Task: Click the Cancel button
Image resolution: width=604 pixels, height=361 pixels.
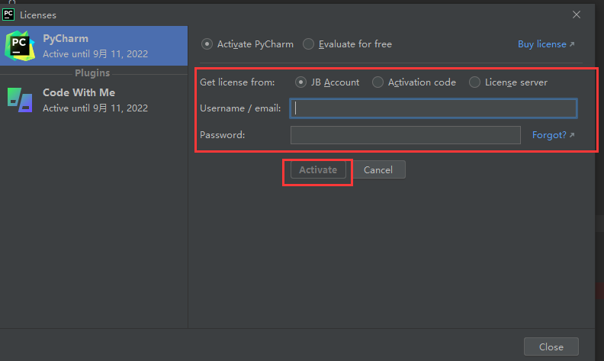Action: [378, 169]
